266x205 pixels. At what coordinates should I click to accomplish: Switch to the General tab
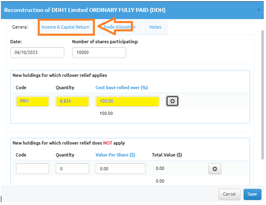[20, 27]
